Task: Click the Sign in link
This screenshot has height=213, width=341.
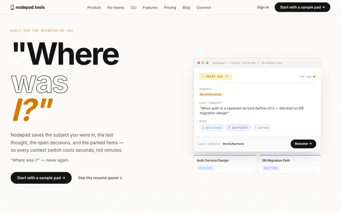Action: tap(263, 7)
